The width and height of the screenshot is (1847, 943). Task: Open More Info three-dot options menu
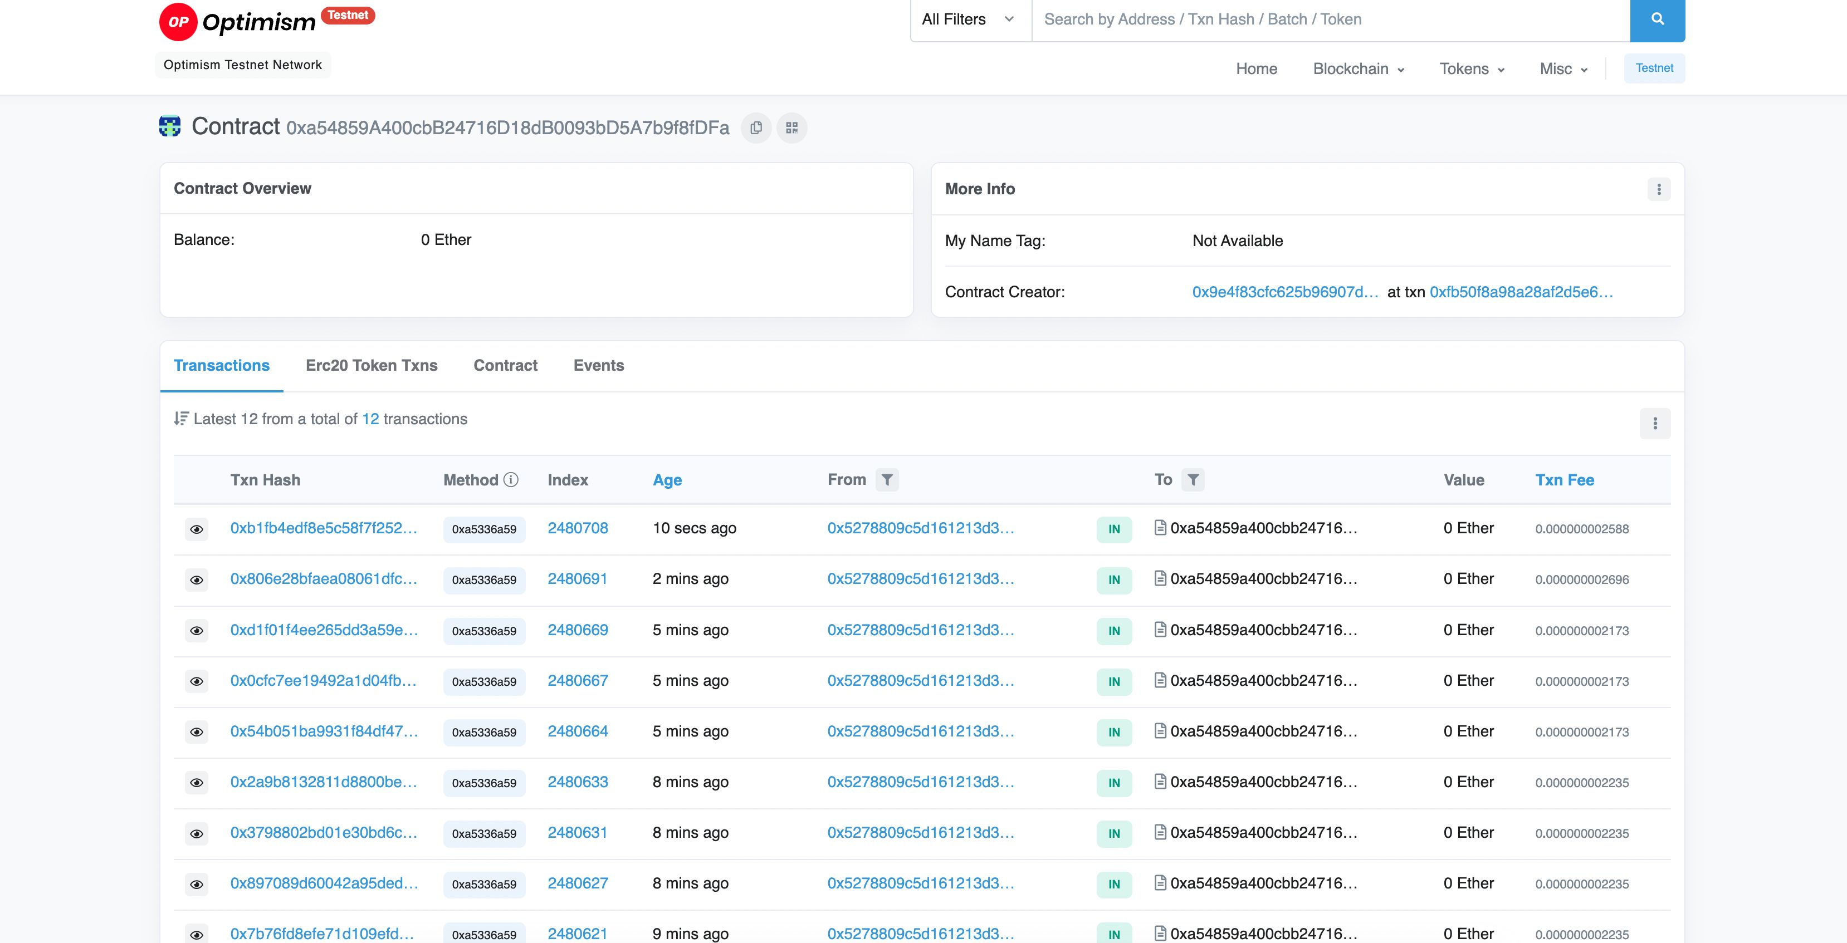pyautogui.click(x=1658, y=189)
